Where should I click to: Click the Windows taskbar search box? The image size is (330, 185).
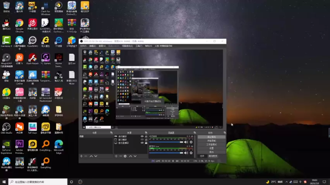[38, 182]
